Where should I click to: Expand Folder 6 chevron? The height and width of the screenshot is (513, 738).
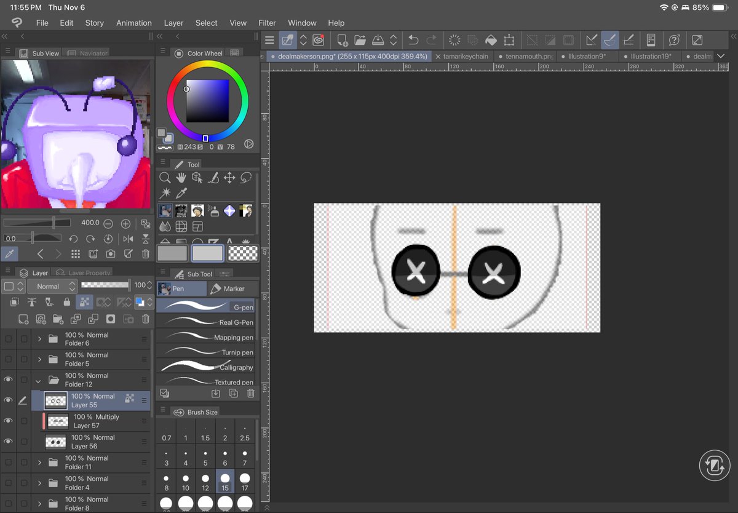click(x=39, y=339)
